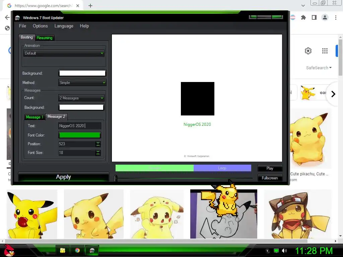
Task: Pick the green Font Color swatch
Action: (80, 135)
